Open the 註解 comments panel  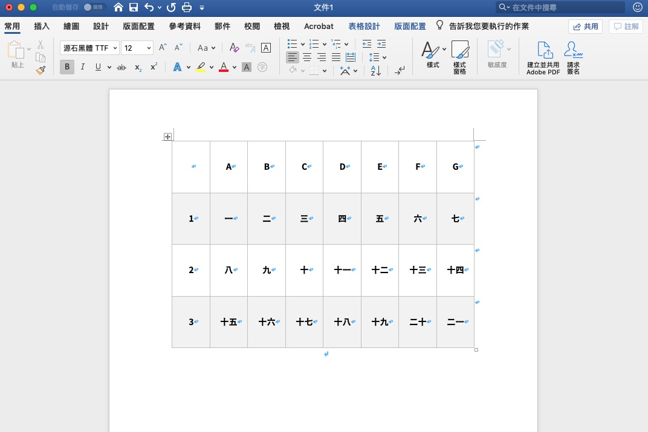(626, 26)
